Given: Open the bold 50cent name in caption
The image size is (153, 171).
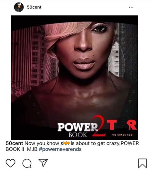Looking at the screenshot, I should click(x=14, y=143).
